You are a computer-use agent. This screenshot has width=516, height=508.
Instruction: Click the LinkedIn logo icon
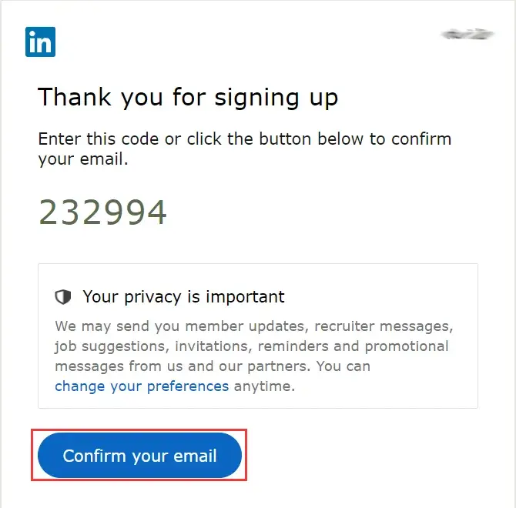40,42
